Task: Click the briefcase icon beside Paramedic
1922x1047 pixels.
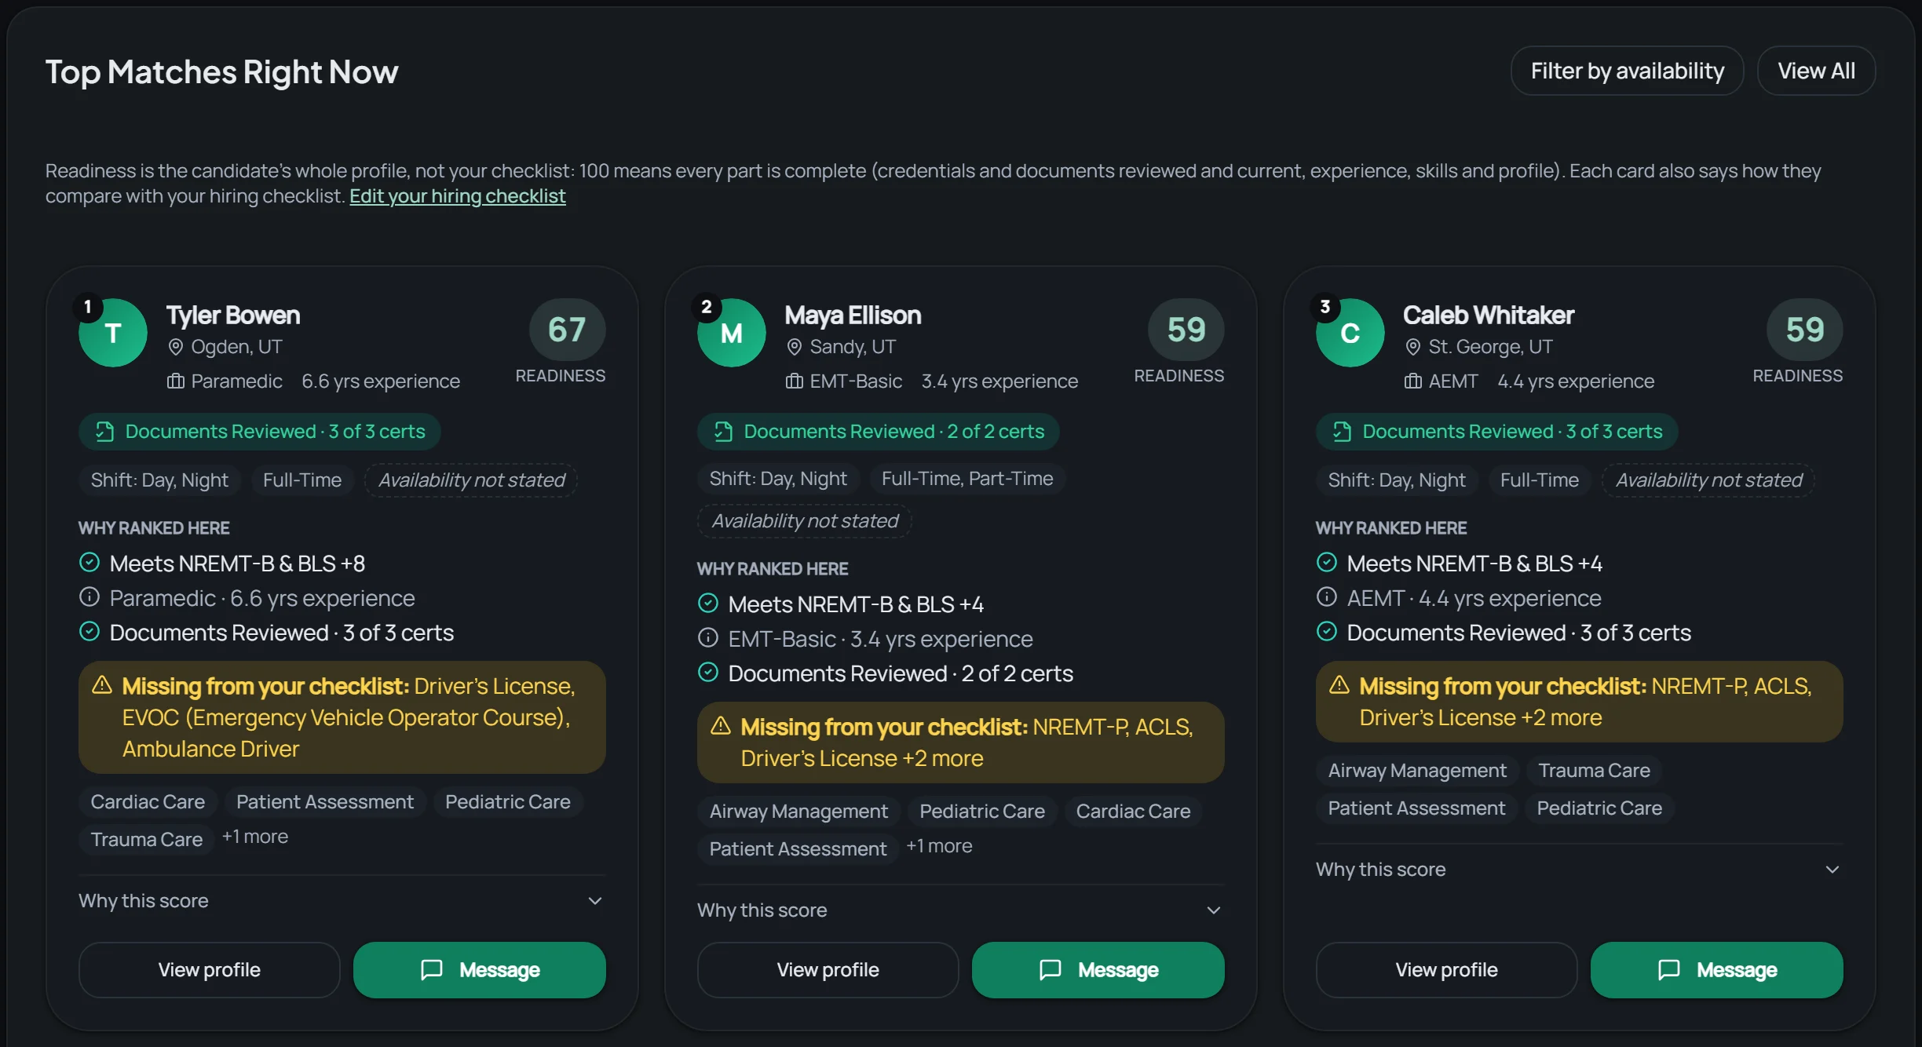Action: pos(176,381)
